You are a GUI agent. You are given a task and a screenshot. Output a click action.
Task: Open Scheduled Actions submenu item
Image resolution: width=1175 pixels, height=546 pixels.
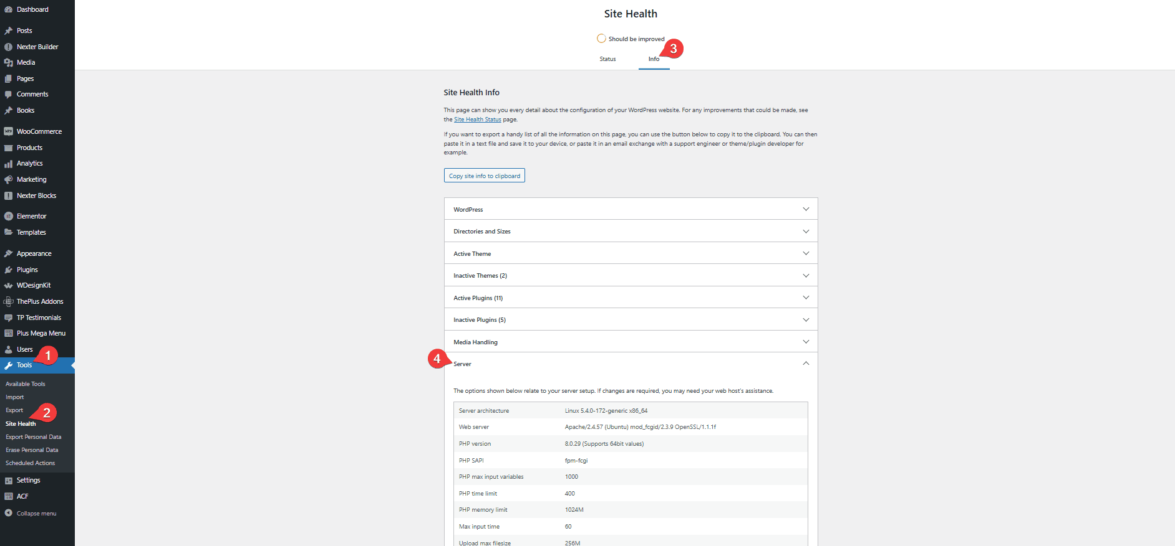point(30,463)
